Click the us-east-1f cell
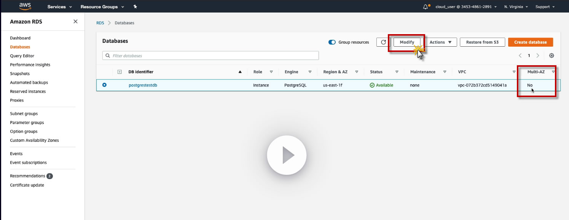 333,85
